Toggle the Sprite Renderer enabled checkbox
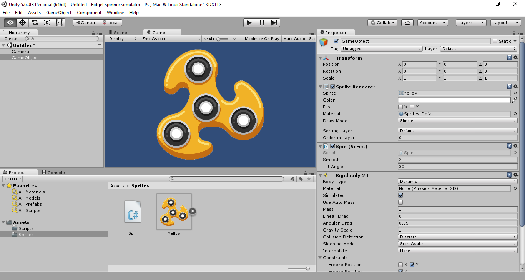The height and width of the screenshot is (280, 525). (x=332, y=87)
